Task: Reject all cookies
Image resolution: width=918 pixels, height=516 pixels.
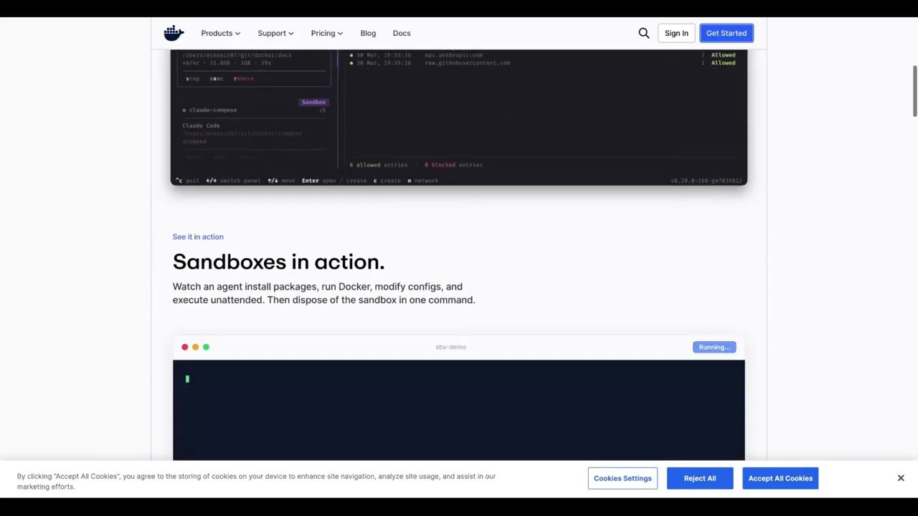Action: click(x=700, y=478)
